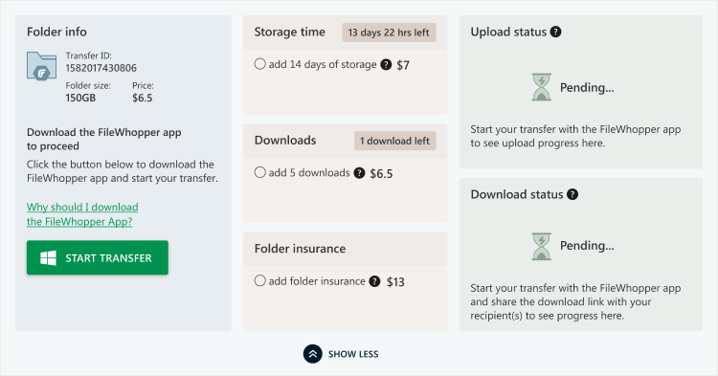The image size is (718, 376).
Task: Click the 13 days 22 hrs left badge
Action: pyautogui.click(x=389, y=33)
